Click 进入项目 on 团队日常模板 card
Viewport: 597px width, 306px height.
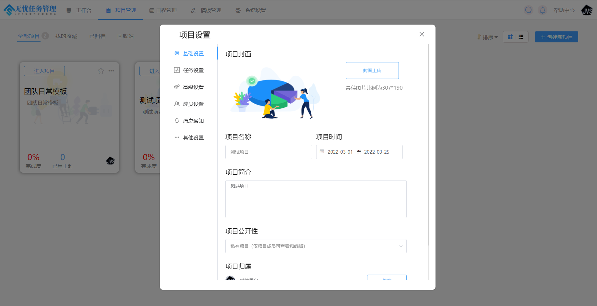click(44, 71)
